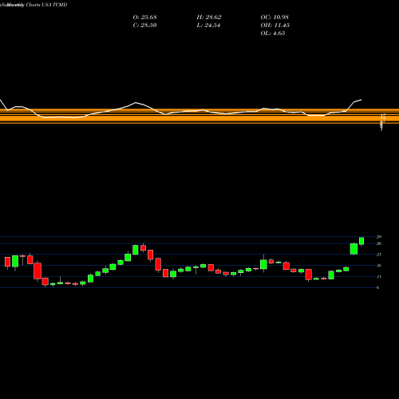Image resolution: width=399 pixels, height=399 pixels.
Task: Click the price axis label 16
Action: click(x=379, y=266)
